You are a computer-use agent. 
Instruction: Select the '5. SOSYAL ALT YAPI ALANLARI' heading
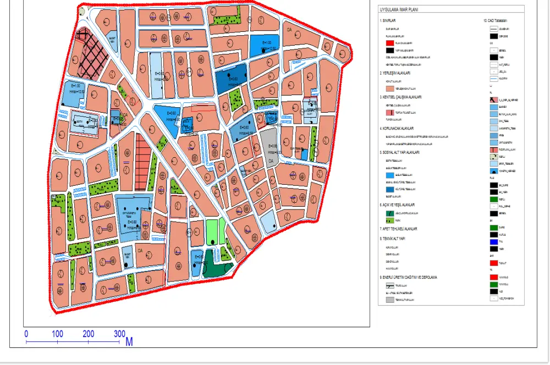(x=400, y=152)
